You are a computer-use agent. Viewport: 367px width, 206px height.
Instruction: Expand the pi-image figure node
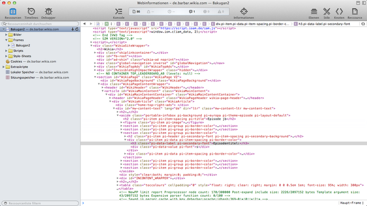(x=122, y=122)
